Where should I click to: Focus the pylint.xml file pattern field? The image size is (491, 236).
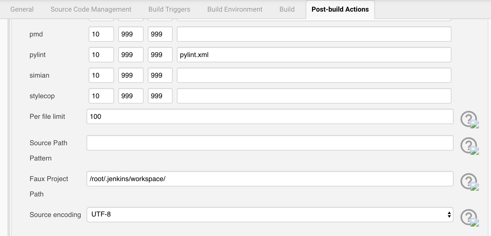pos(314,55)
